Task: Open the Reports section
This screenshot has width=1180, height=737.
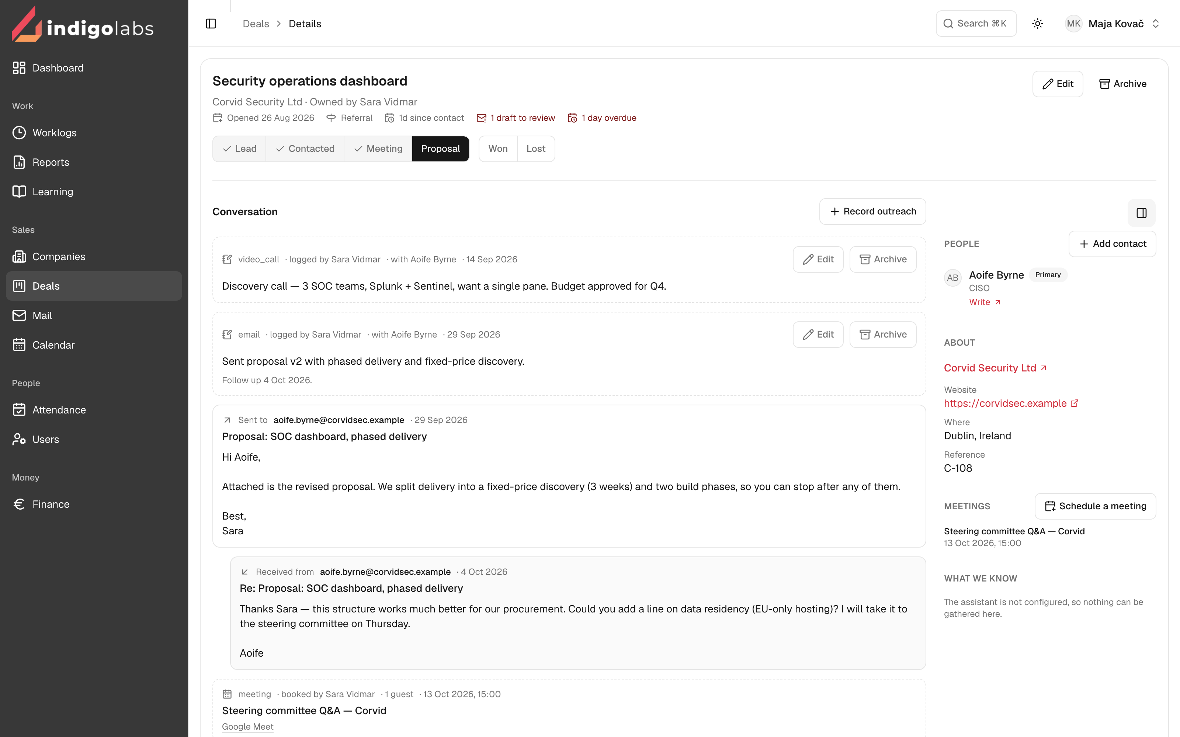Action: pyautogui.click(x=94, y=162)
